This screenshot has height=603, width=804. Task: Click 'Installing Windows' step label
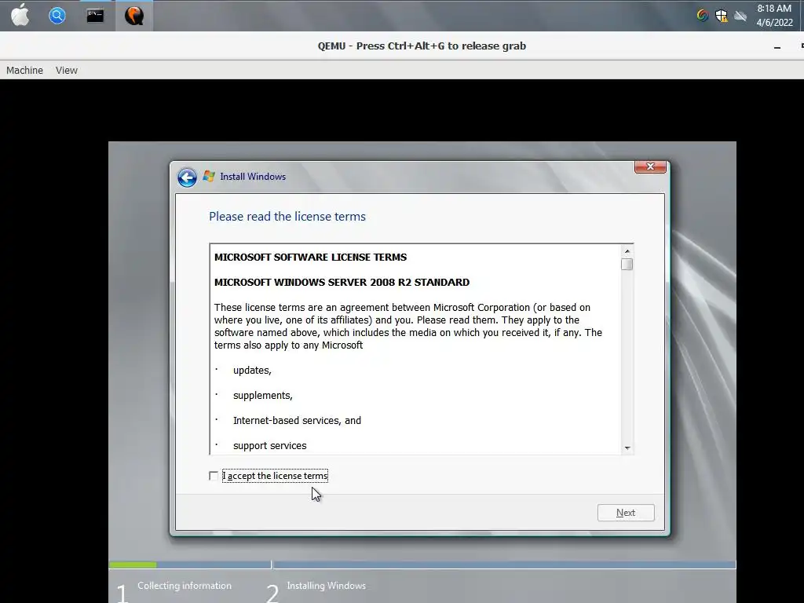click(326, 586)
